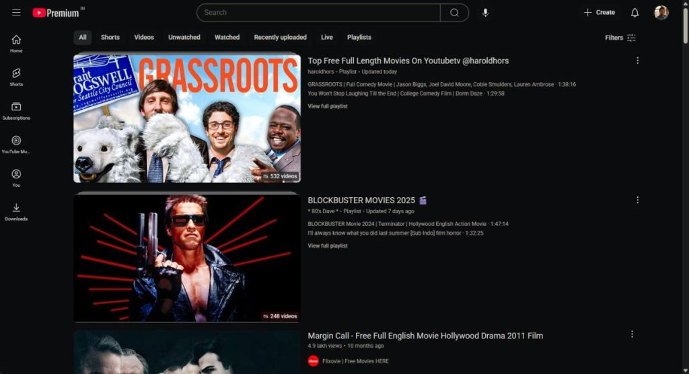The image size is (689, 374).
Task: Select the Unwatched filter chip
Action: coord(184,38)
